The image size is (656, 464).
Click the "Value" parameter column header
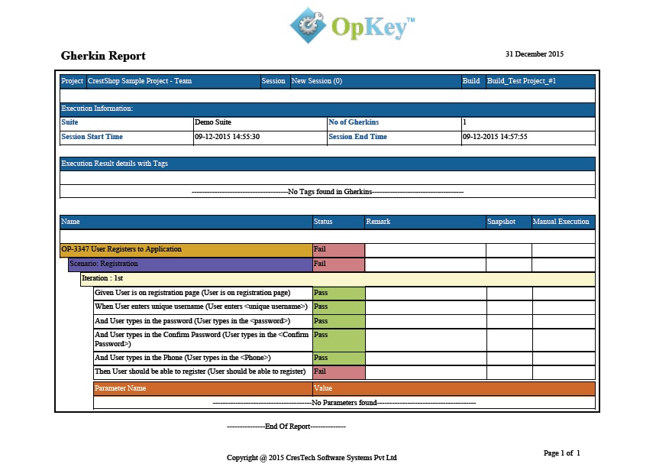(454, 388)
